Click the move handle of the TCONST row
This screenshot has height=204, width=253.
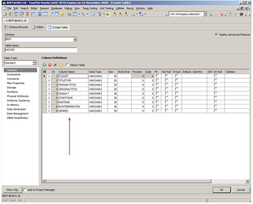[x=49, y=76]
